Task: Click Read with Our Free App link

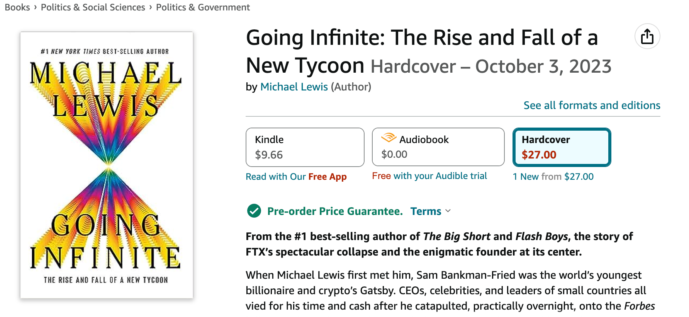Action: (296, 177)
